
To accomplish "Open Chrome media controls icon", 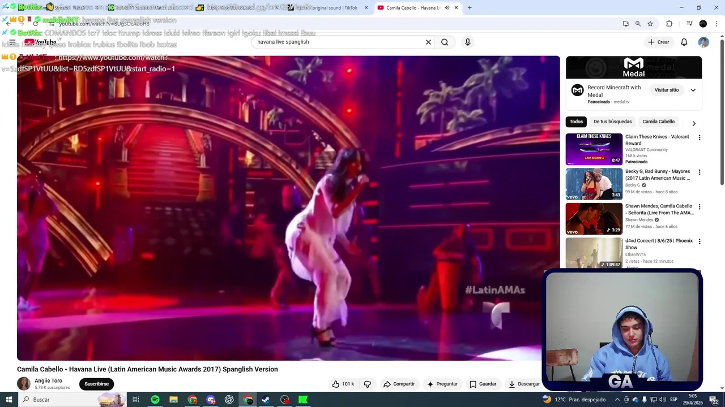I will click(x=689, y=24).
